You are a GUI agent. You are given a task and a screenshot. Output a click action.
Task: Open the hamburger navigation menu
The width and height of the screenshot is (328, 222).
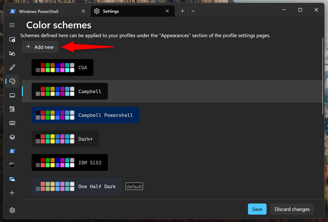point(12,25)
